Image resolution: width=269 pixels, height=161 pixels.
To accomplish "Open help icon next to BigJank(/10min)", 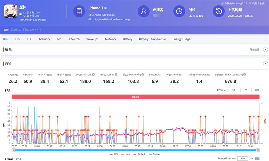I will (x=143, y=75).
